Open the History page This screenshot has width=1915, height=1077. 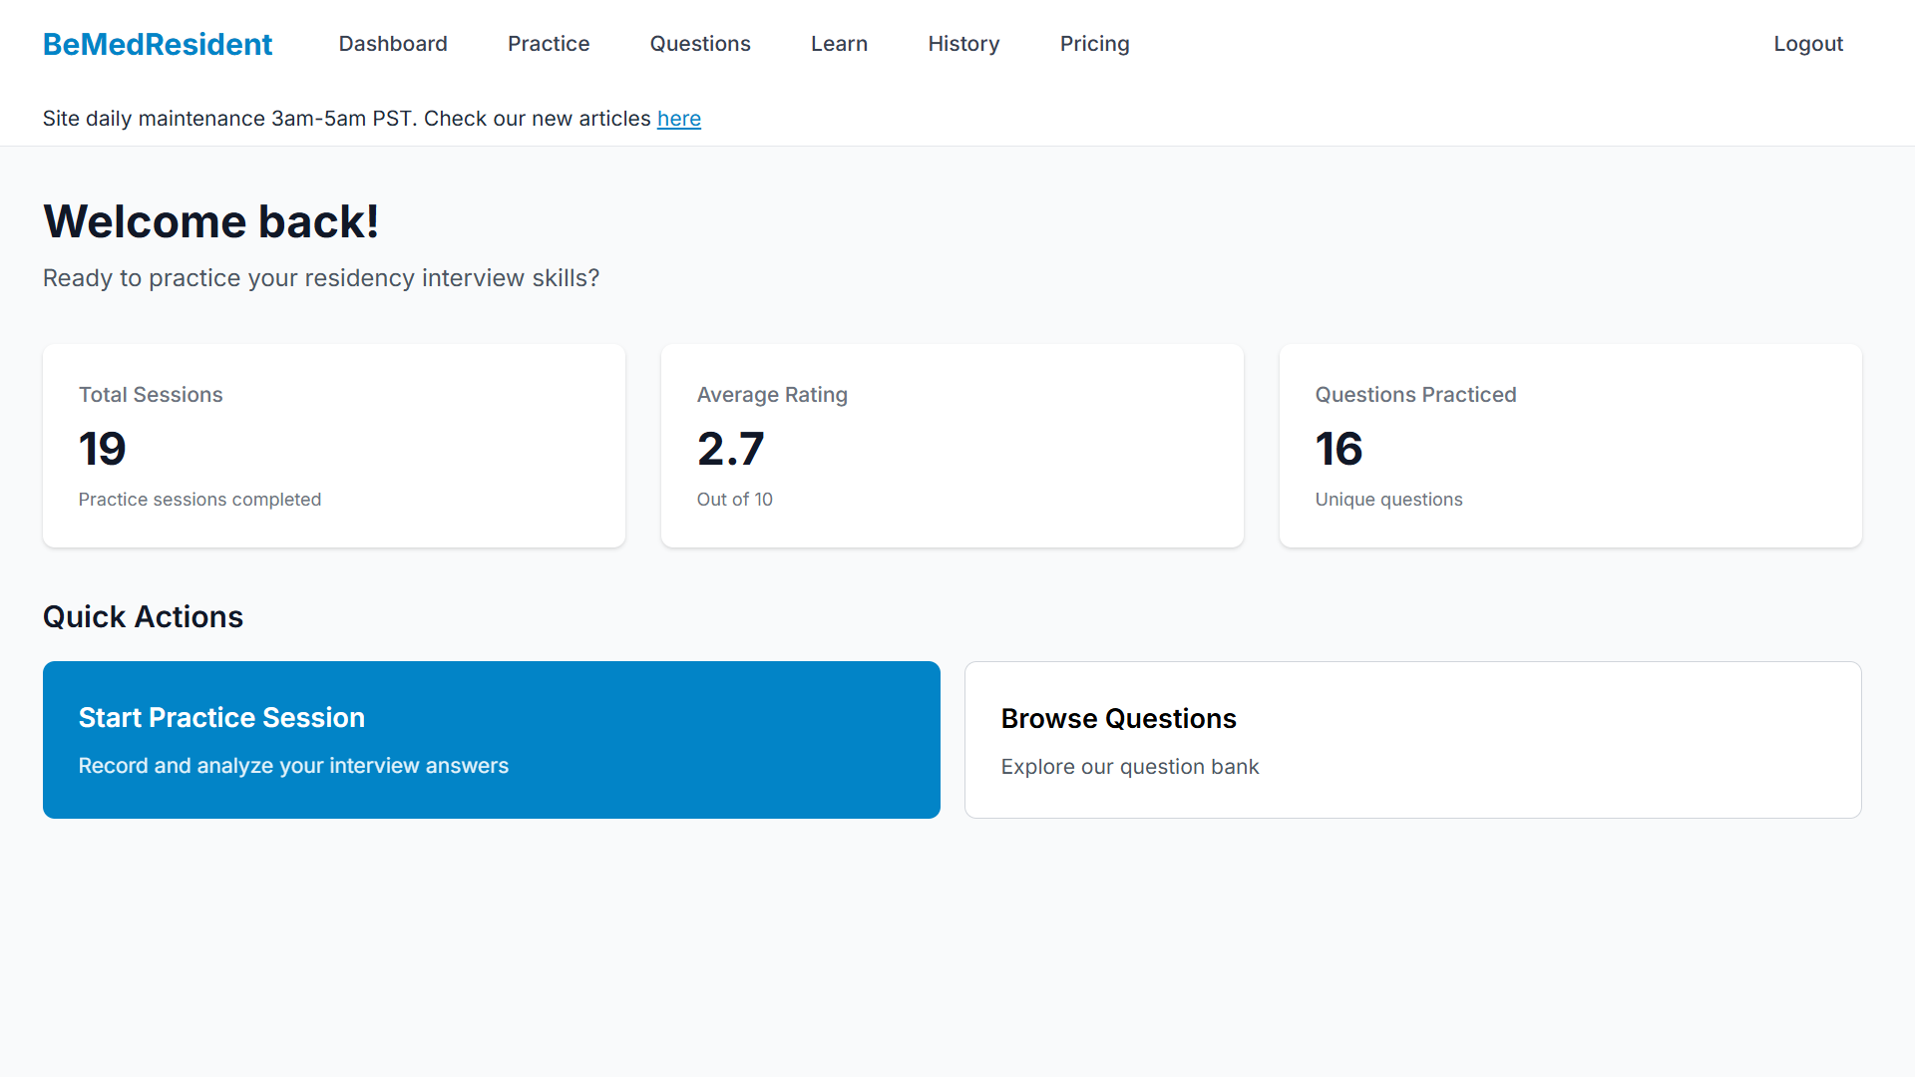point(963,44)
